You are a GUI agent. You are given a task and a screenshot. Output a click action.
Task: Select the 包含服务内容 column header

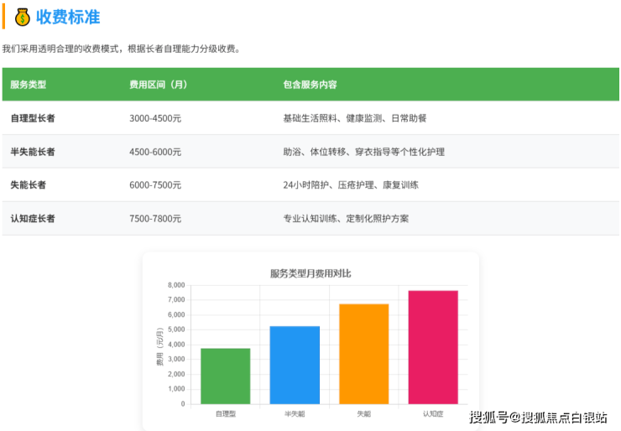coord(310,85)
